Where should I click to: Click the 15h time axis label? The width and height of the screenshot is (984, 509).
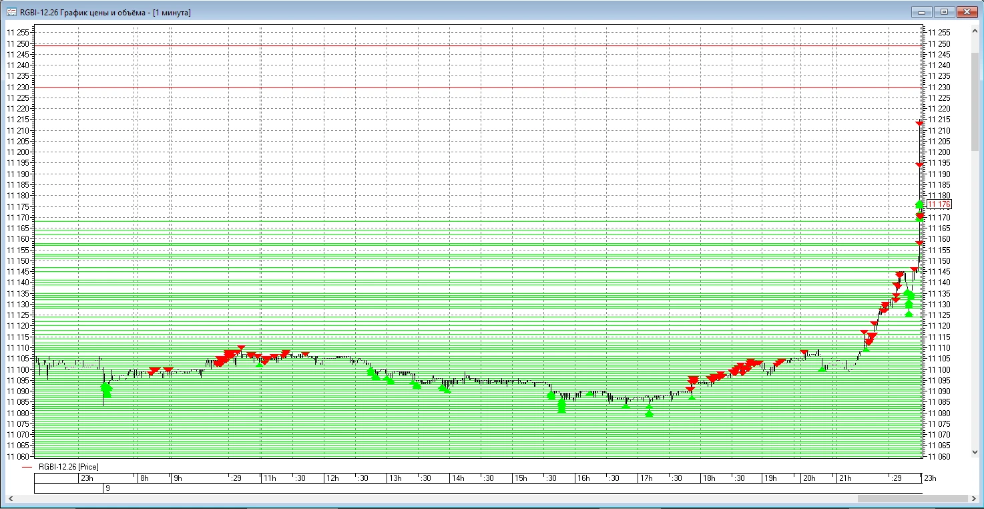click(521, 478)
